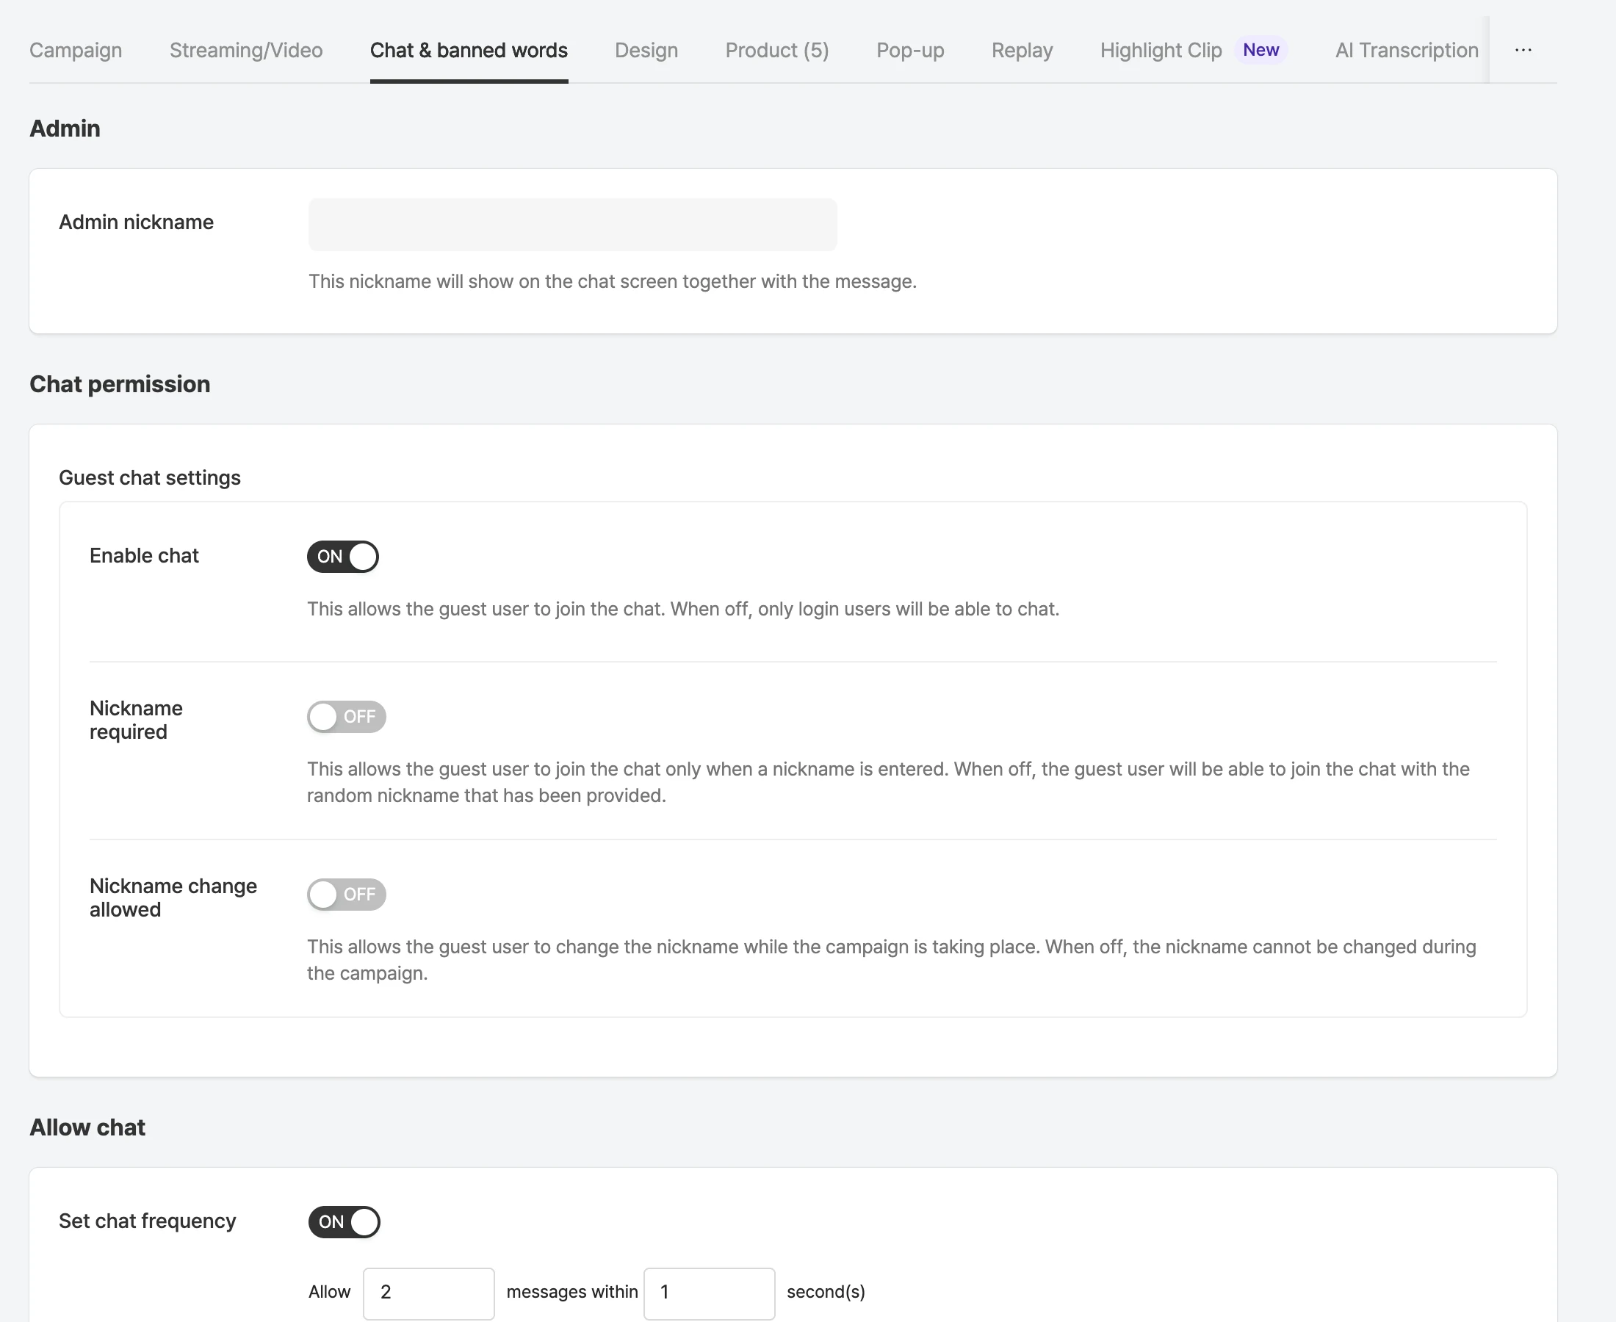Show more tabs with the ellipsis icon
Screen dimensions: 1616x1322
pos(1523,50)
